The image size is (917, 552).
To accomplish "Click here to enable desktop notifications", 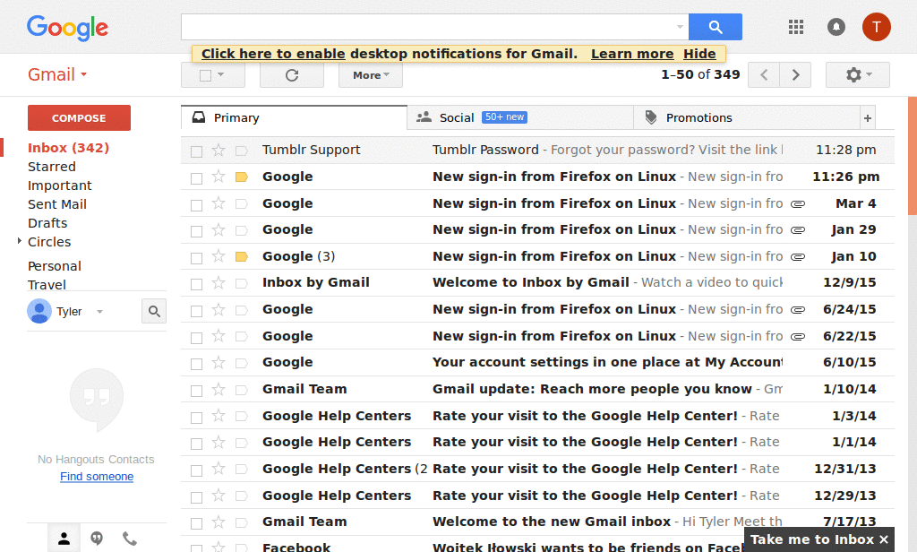I will tap(273, 54).
